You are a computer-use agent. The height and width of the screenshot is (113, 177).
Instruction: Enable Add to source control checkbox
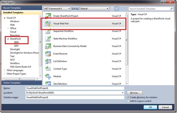(x=129, y=101)
